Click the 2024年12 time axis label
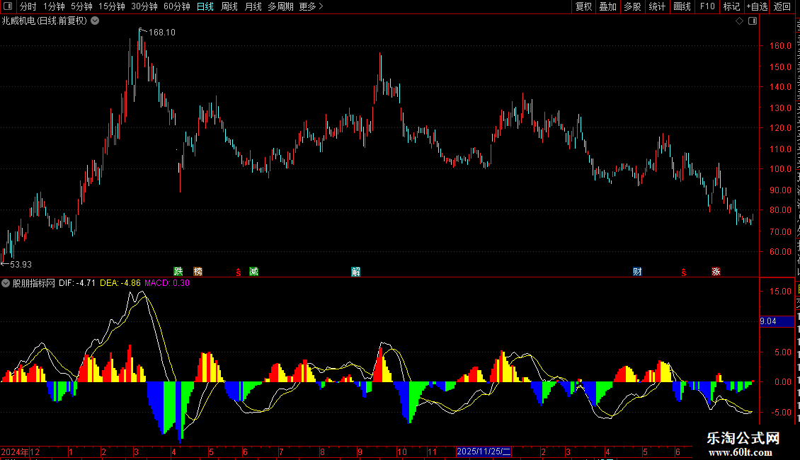800x460 pixels. click(x=21, y=452)
